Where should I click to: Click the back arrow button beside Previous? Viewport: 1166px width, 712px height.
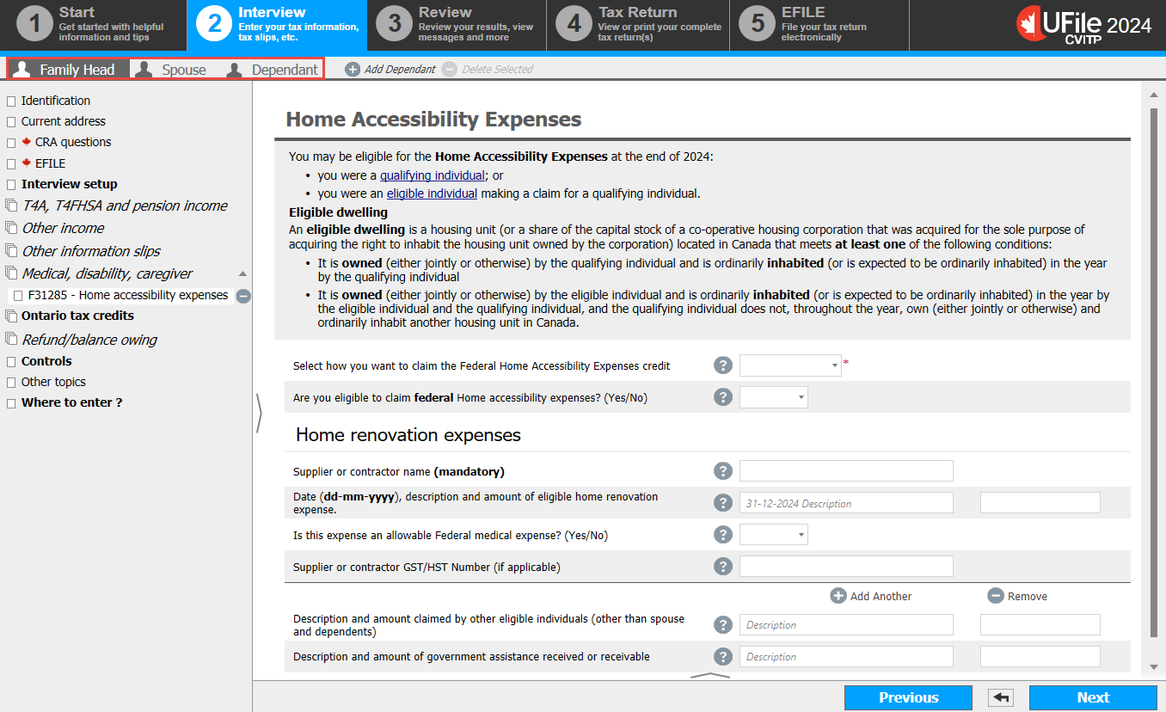pos(1000,697)
